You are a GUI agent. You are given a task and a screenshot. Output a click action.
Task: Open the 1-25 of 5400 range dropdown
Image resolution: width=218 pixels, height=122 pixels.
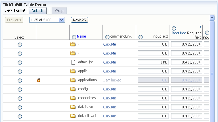coord(47,20)
